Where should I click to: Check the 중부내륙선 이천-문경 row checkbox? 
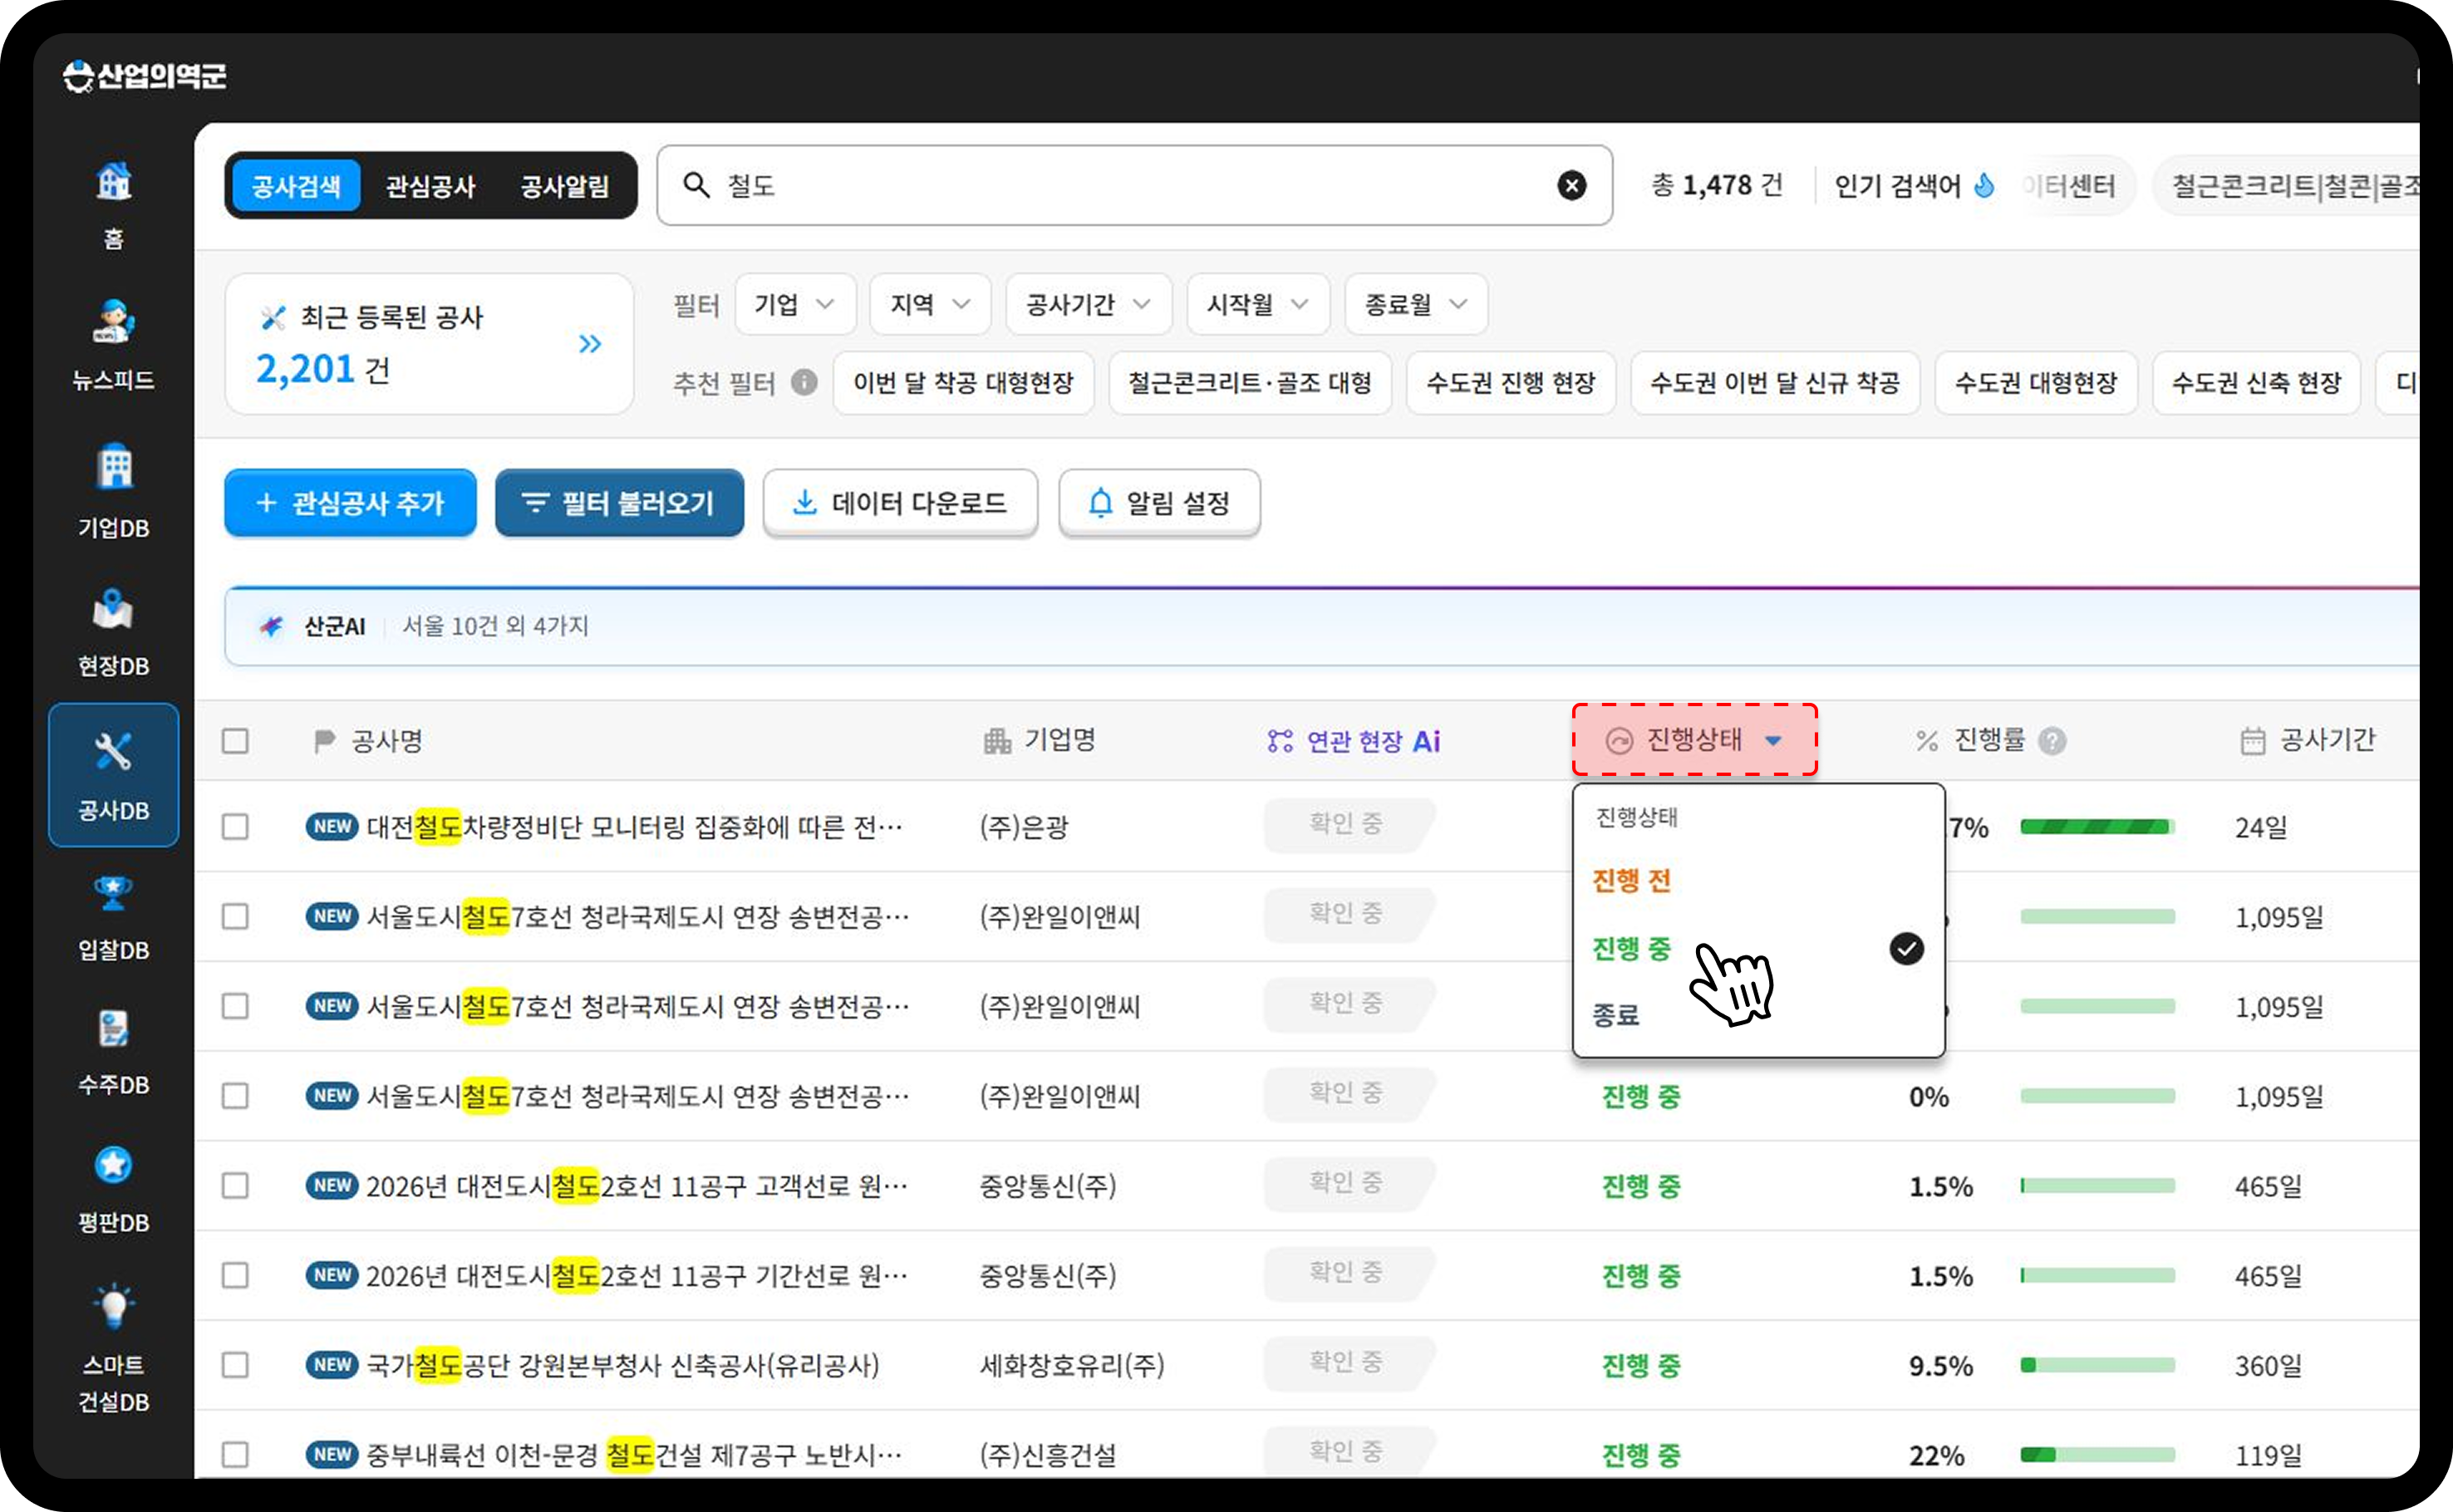235,1455
